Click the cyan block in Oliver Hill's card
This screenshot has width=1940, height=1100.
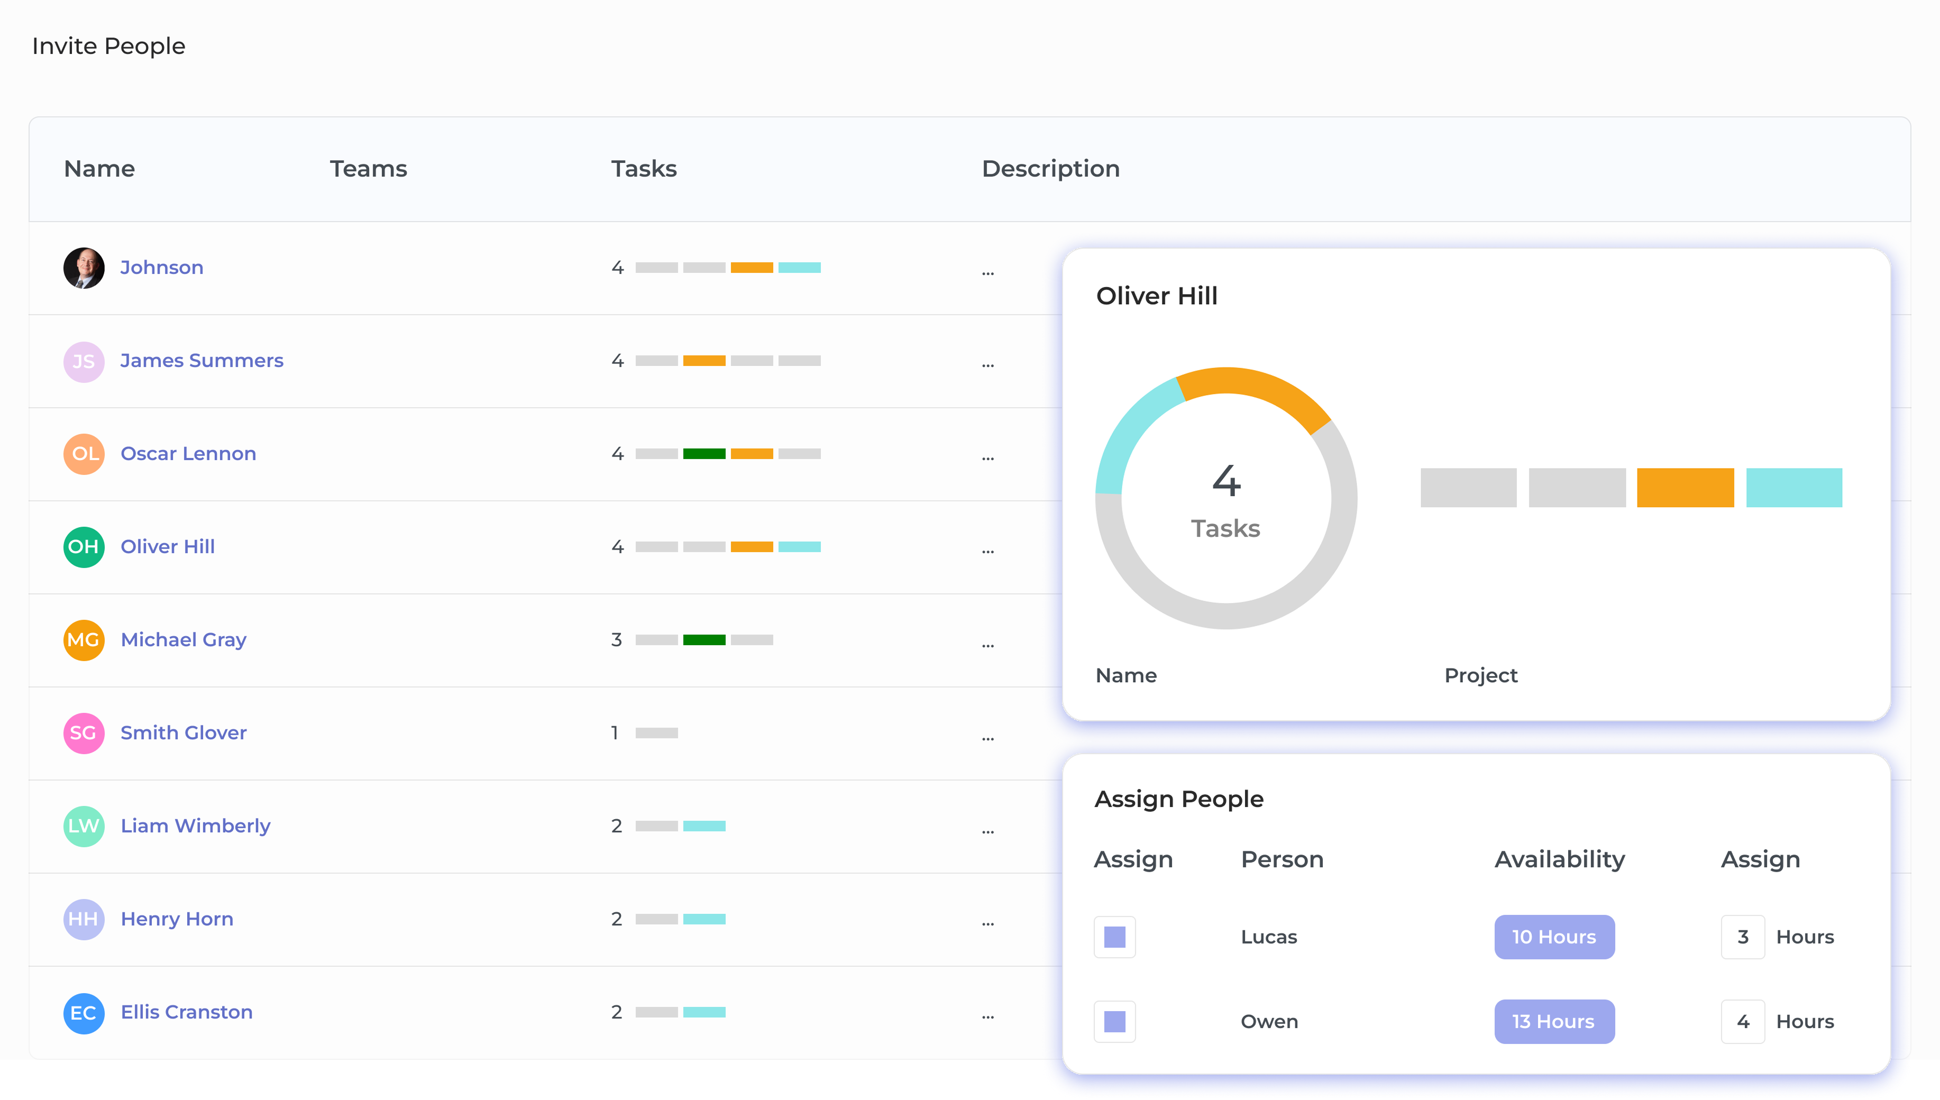(x=1793, y=487)
